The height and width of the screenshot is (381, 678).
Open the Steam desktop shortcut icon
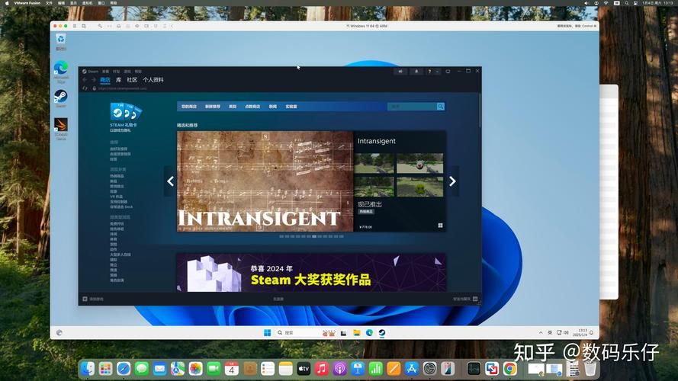[x=61, y=97]
